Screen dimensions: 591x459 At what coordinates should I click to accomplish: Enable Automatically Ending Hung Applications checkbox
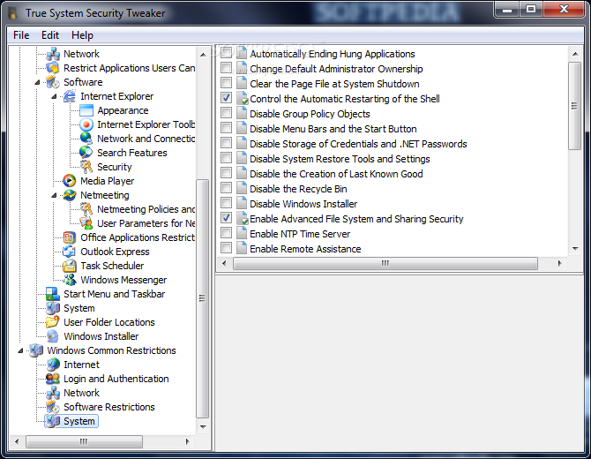226,53
